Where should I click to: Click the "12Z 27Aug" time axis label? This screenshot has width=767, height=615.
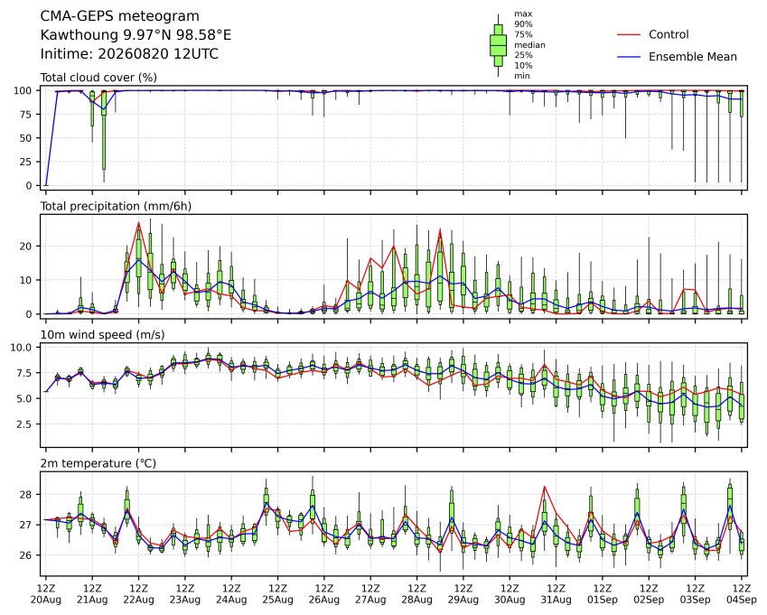(x=370, y=594)
